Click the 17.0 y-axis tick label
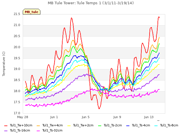The width and height of the screenshot is (182, 136). coord(17,113)
